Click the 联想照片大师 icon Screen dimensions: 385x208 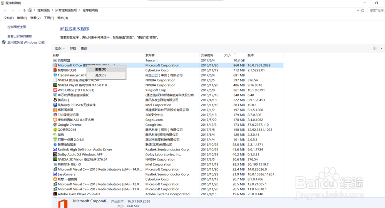tap(55, 70)
